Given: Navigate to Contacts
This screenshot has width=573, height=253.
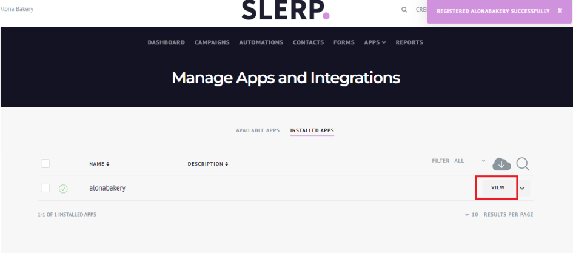Looking at the screenshot, I should coord(308,42).
